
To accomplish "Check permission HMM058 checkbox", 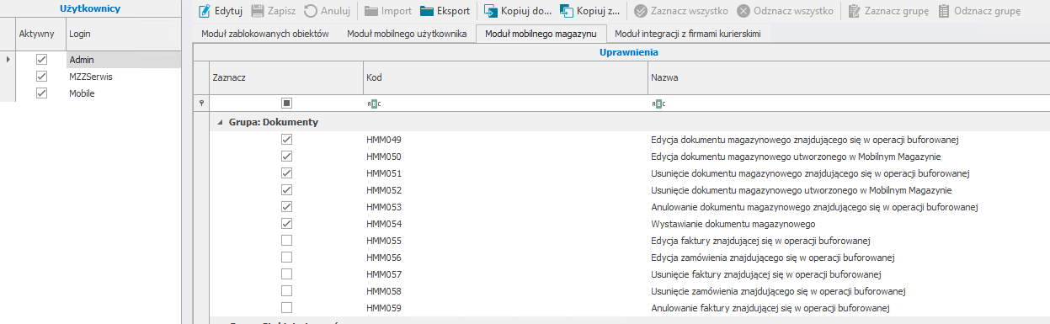I will [286, 291].
